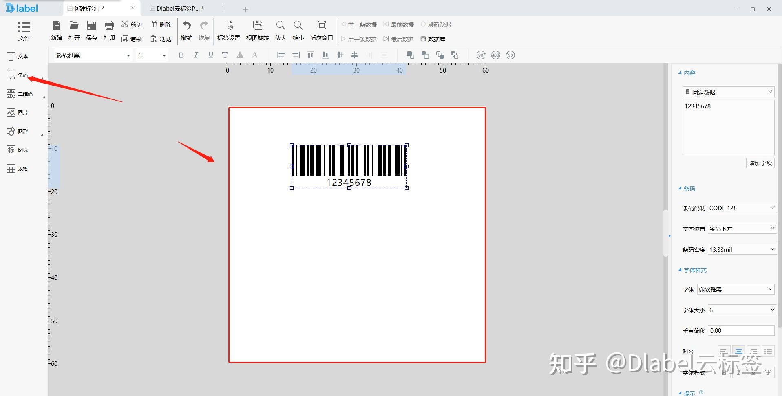
Task: Select the 图形 shape tool
Action: click(x=17, y=131)
